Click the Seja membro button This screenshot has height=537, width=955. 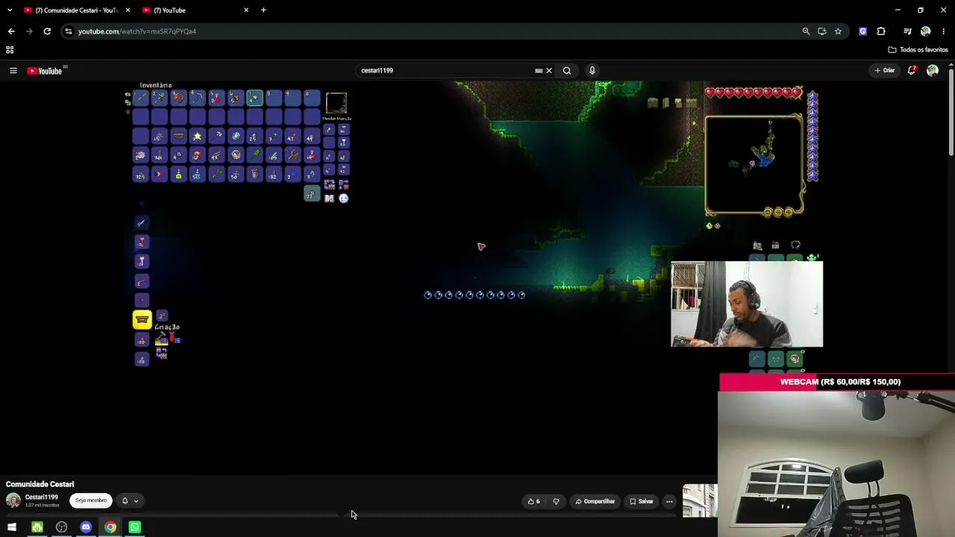coord(91,500)
